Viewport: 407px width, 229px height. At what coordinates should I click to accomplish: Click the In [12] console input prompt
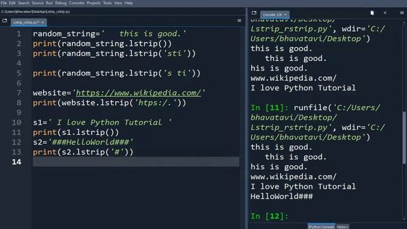coord(270,216)
